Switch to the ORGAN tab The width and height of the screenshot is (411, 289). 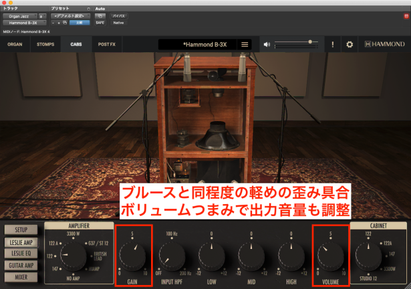pos(14,45)
